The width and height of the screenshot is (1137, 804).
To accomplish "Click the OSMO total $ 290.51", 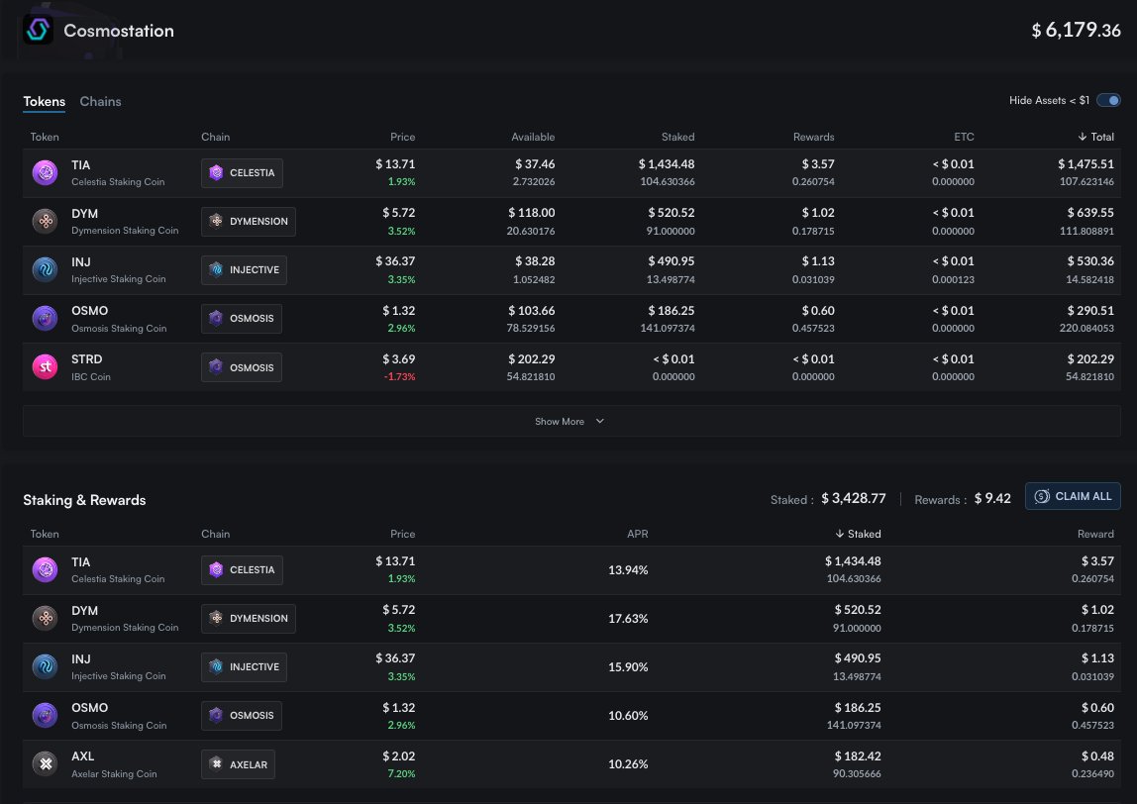I will click(1090, 310).
